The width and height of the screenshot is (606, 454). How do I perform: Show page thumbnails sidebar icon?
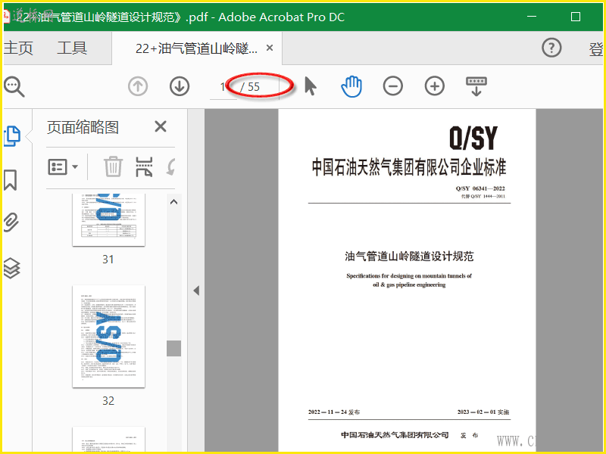tap(12, 136)
